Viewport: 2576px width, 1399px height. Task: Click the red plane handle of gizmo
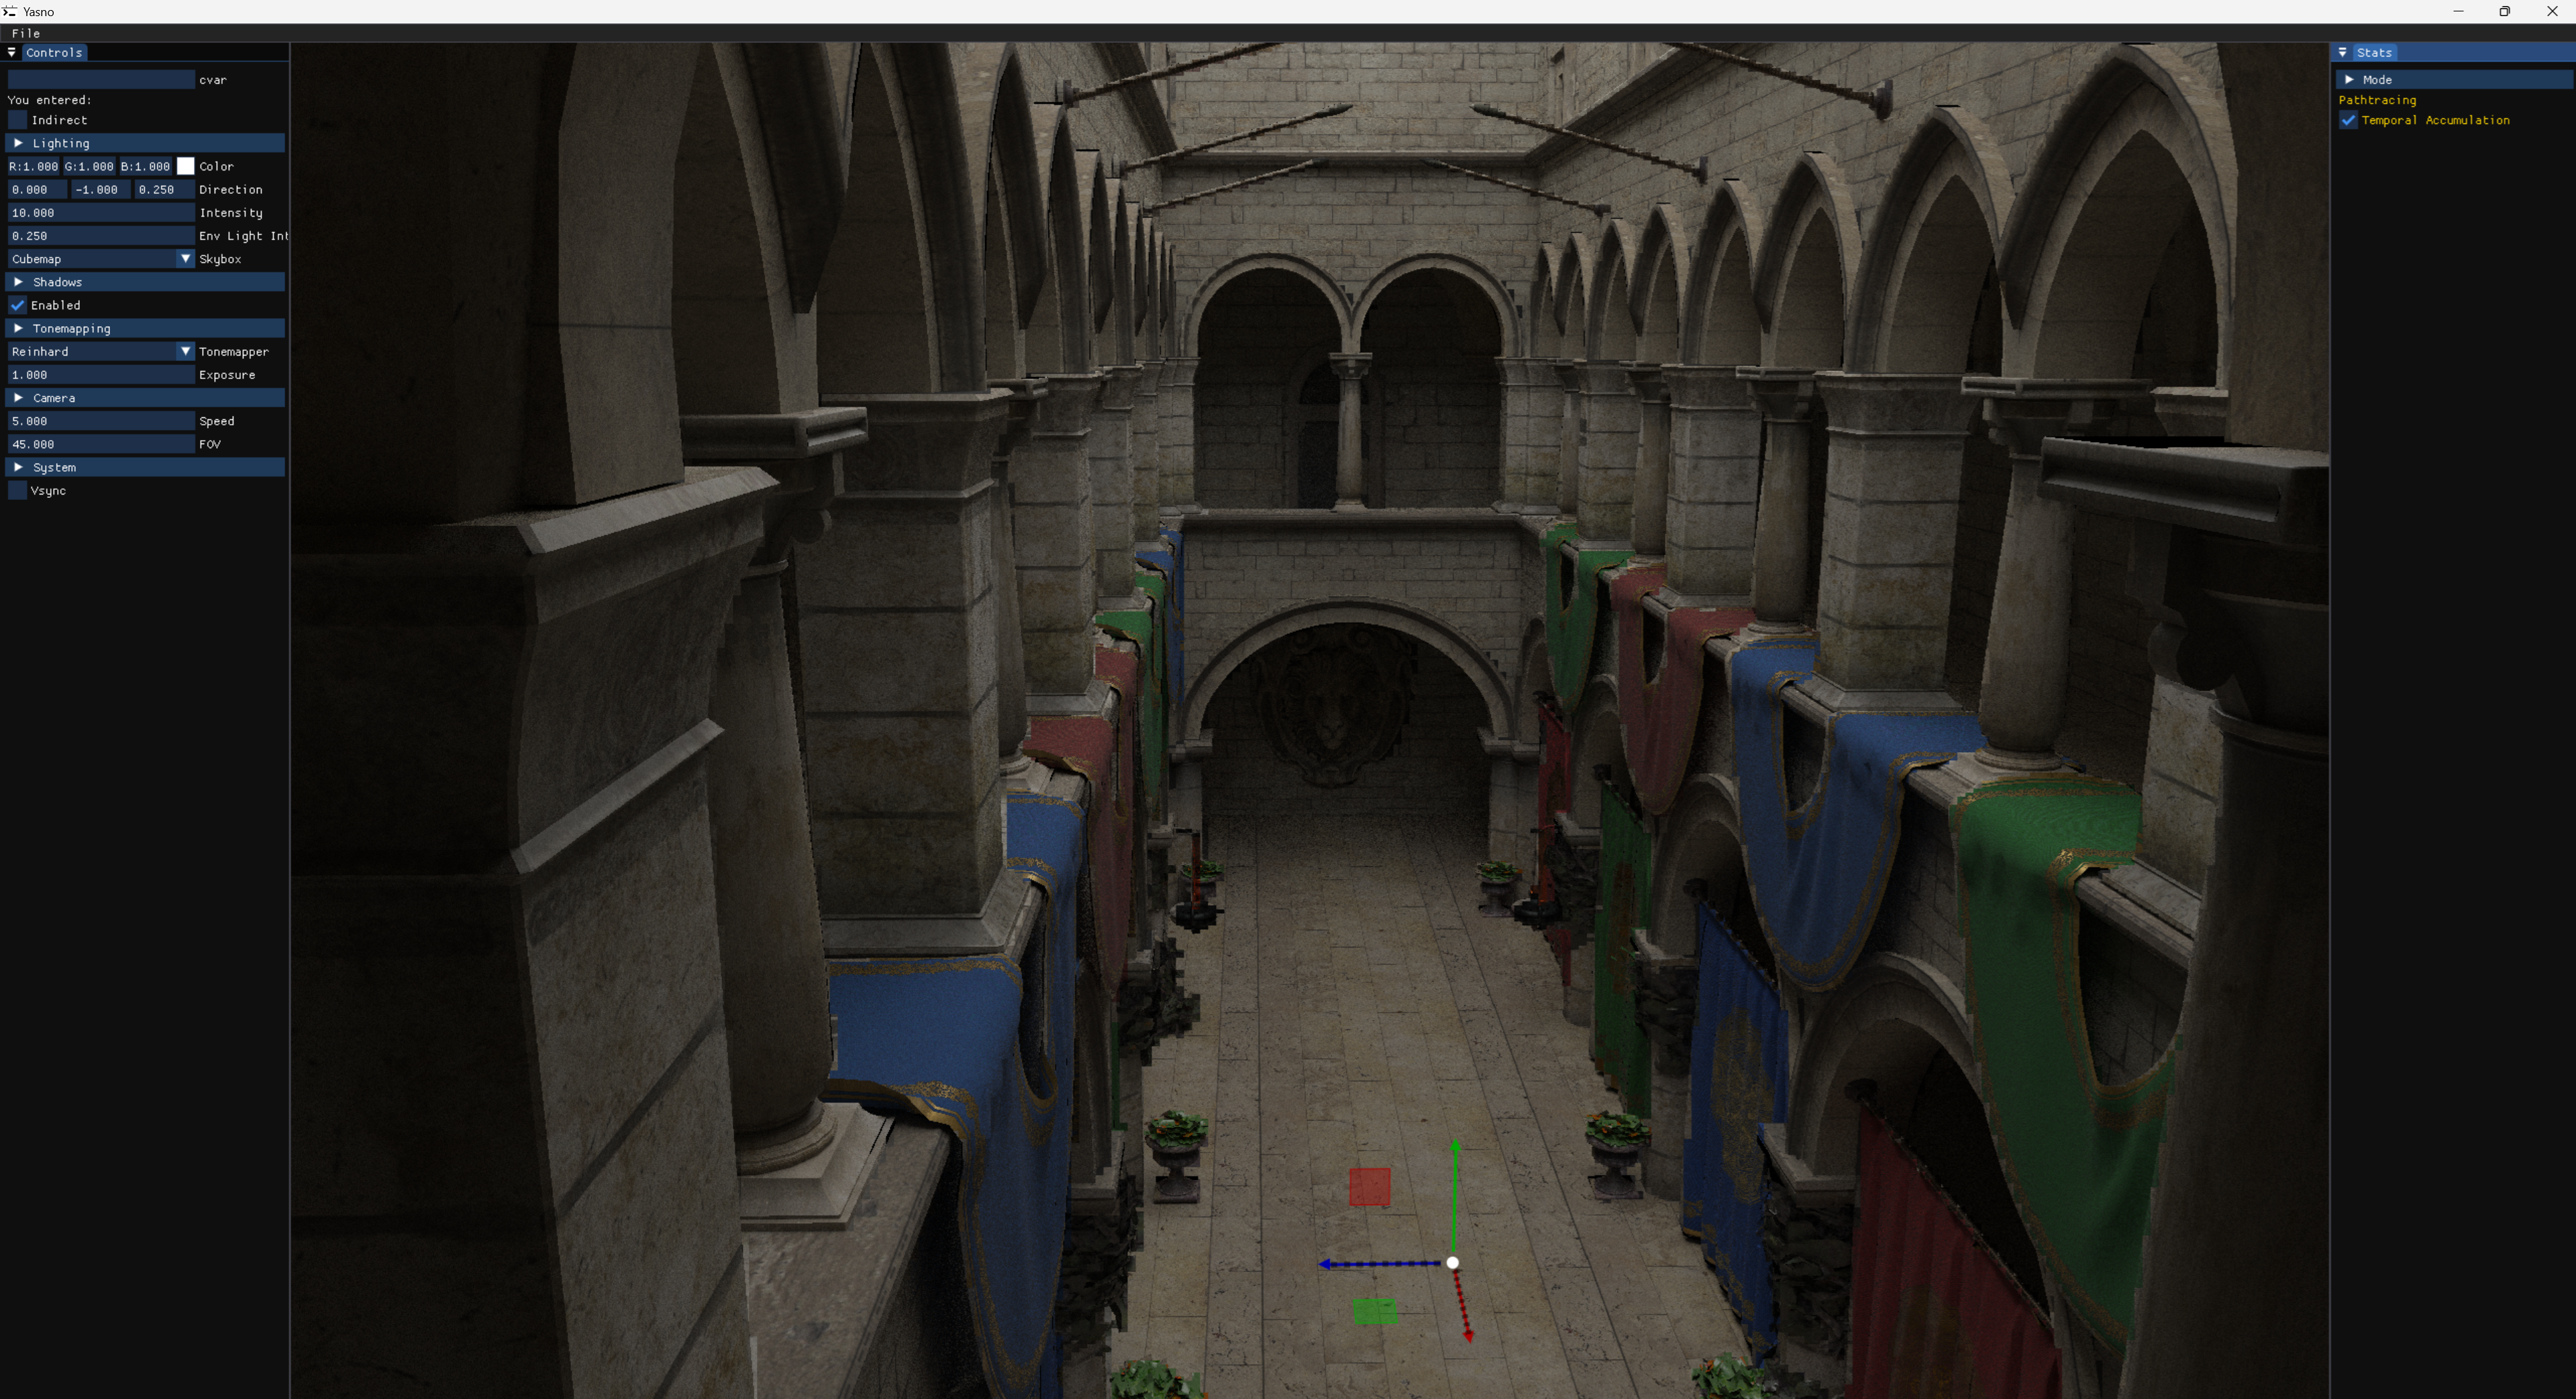(x=1369, y=1187)
